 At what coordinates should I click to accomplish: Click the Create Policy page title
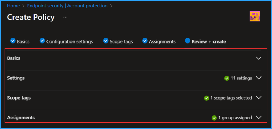(31, 17)
